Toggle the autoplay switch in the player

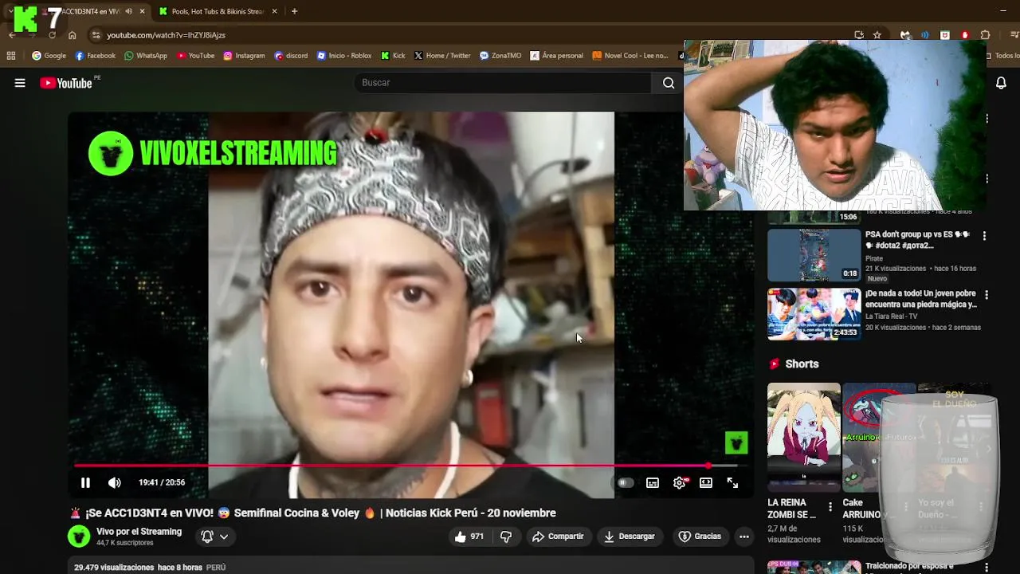click(x=626, y=482)
